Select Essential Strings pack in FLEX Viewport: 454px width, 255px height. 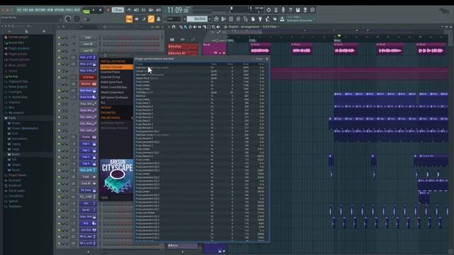[x=116, y=77]
